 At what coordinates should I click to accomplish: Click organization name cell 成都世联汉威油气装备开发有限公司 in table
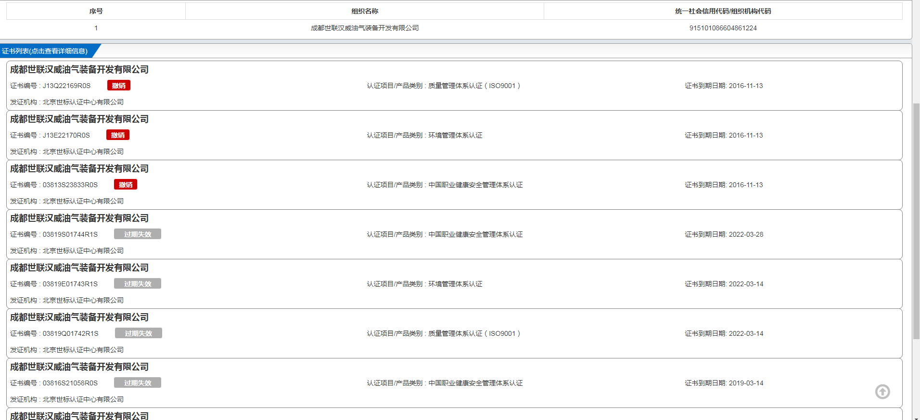coord(365,28)
